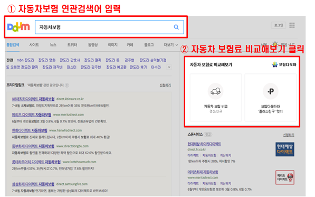Screen dimensions: 315x197
Task: Open the 트위터 tab
Action: (72, 45)
